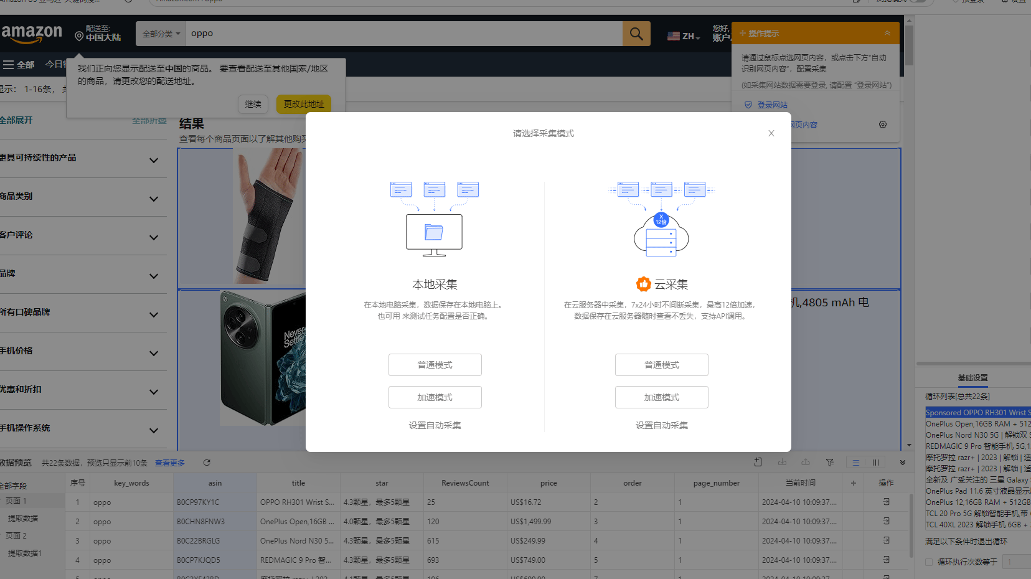Expand the 所有口碑品牌 filter
Screen dimensions: 1031x579
[154, 314]
